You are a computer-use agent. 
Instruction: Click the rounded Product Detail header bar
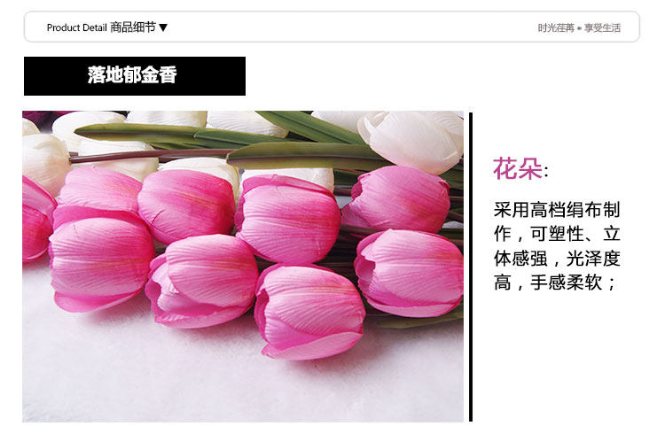pos(332,27)
